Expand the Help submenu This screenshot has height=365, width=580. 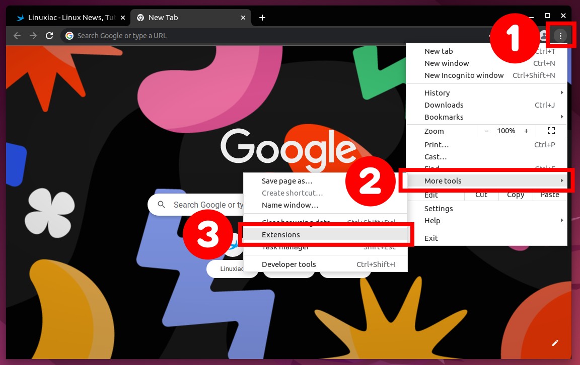tap(486, 221)
